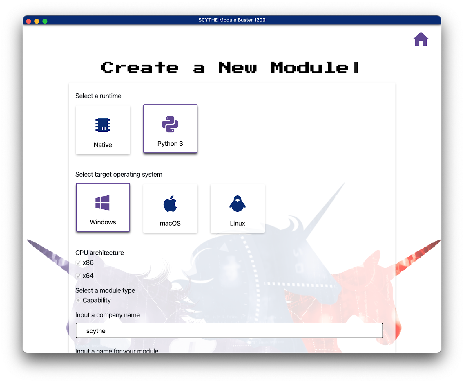Focus the company name input field
Image resolution: width=464 pixels, height=383 pixels.
point(229,330)
